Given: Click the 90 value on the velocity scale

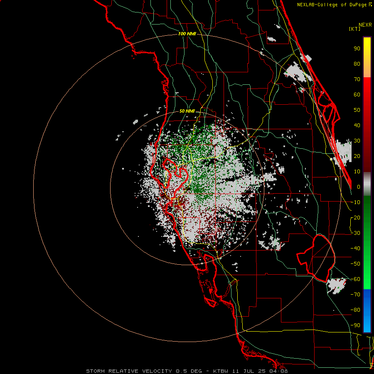Looking at the screenshot, I should pos(357,49).
